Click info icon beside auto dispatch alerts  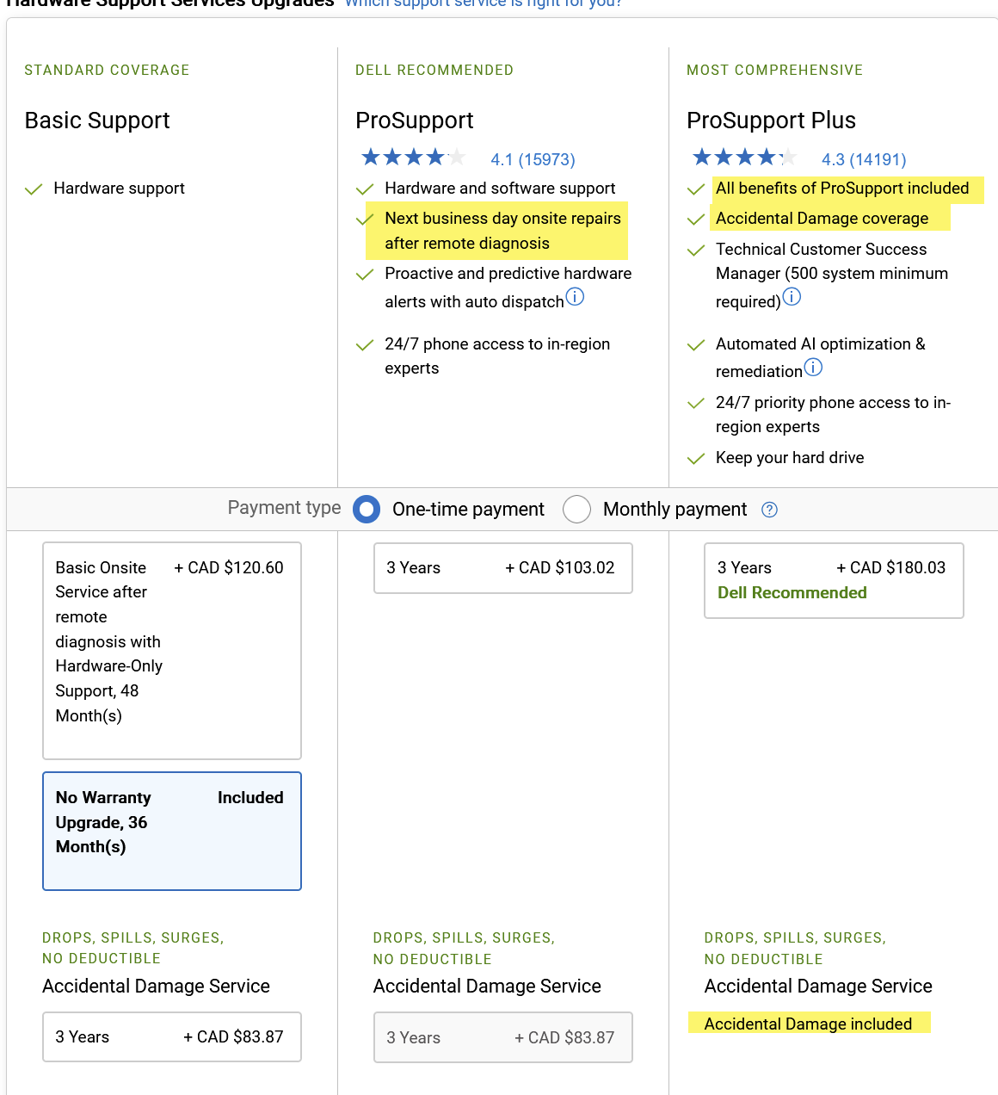575,297
